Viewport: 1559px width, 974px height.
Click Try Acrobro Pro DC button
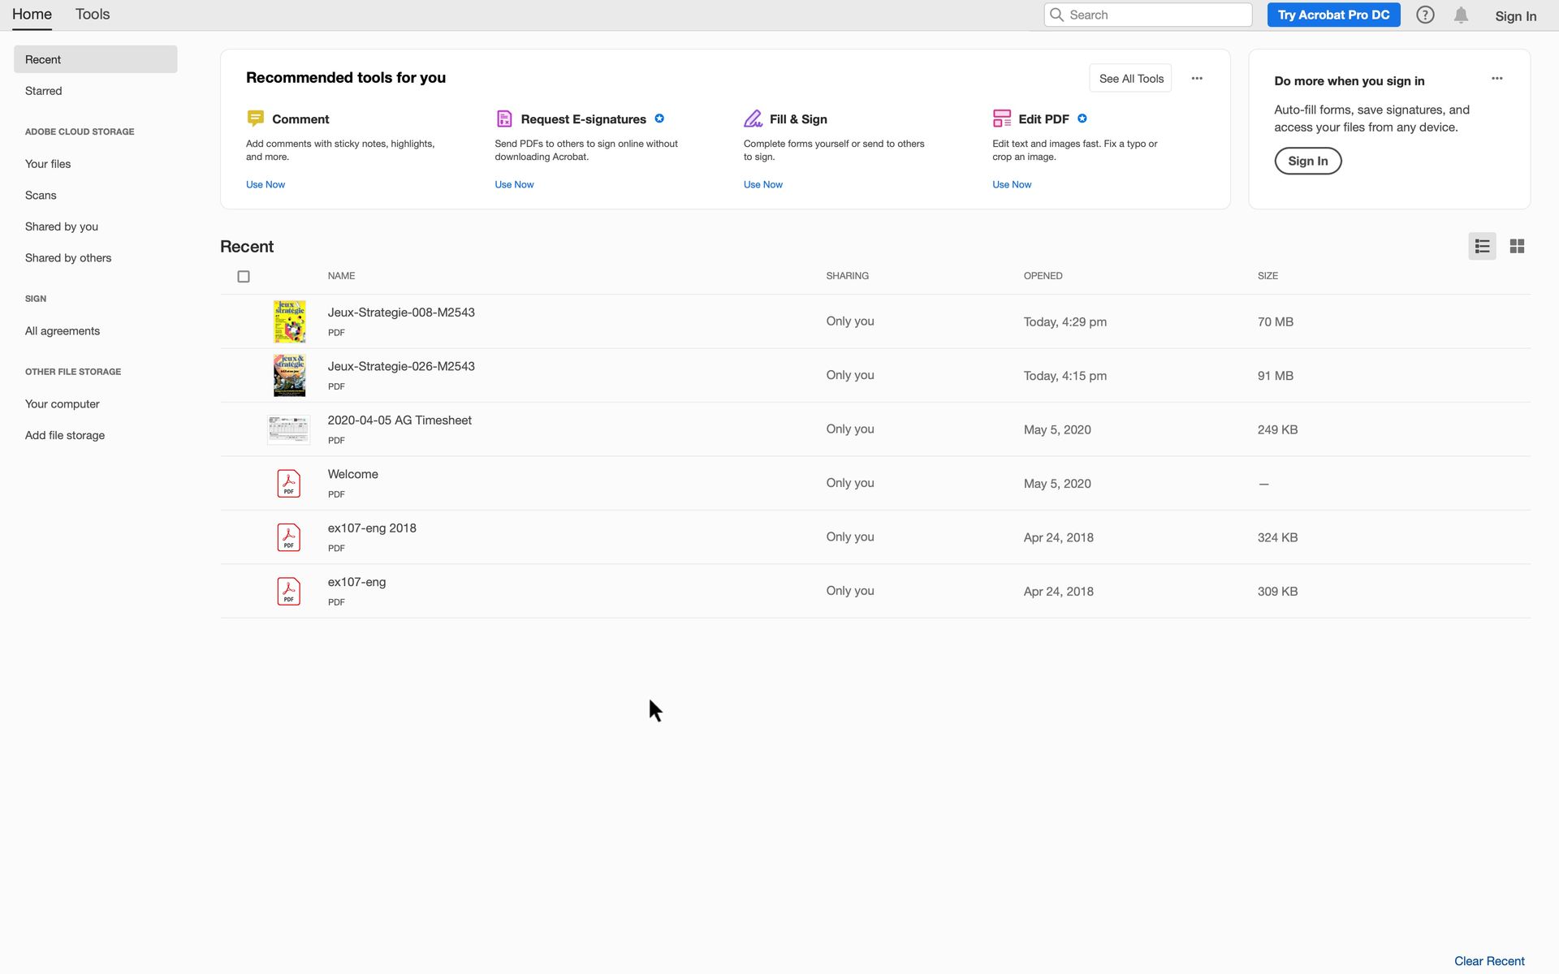coord(1333,15)
